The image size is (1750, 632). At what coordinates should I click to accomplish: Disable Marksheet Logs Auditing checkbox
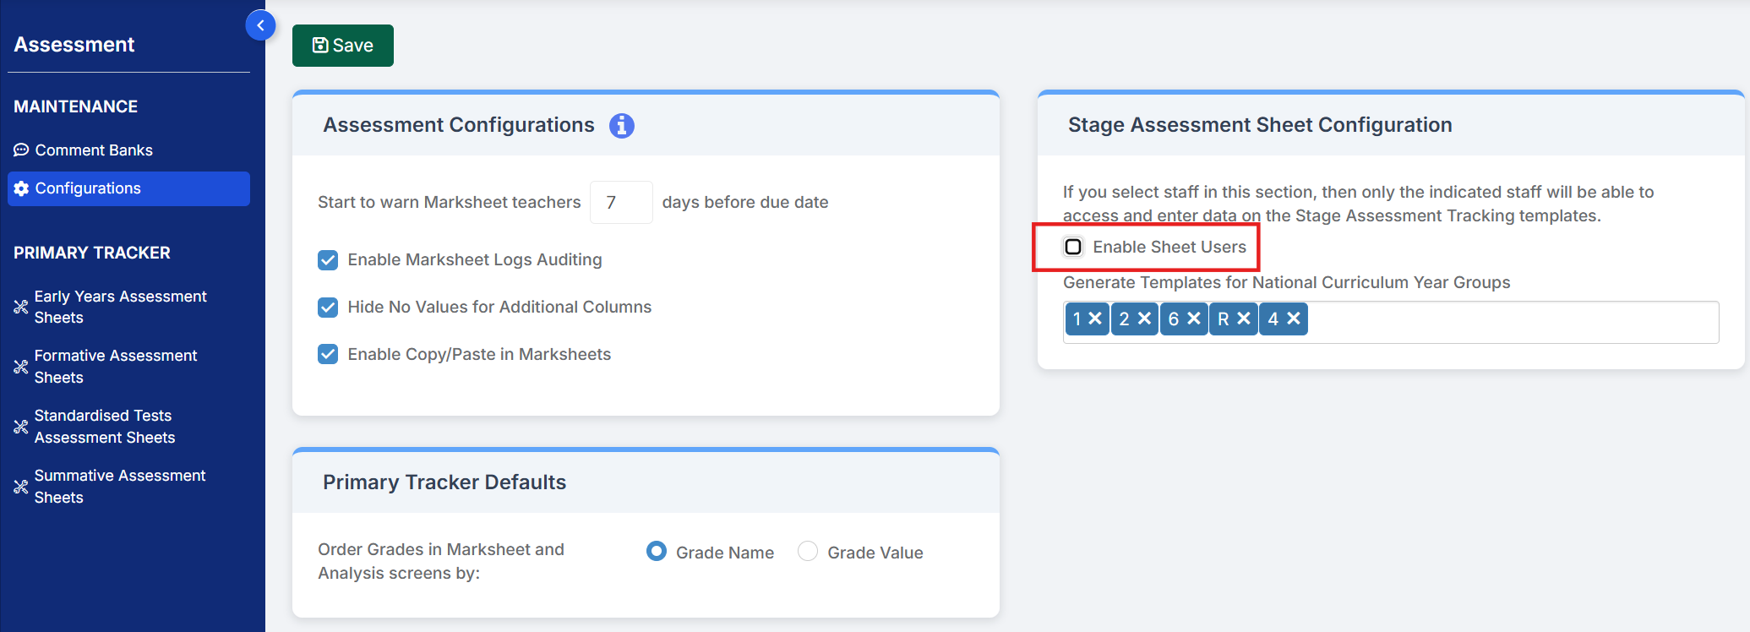coord(328,260)
